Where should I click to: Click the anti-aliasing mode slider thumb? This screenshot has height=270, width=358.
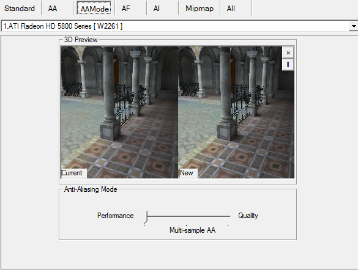pyautogui.click(x=144, y=217)
